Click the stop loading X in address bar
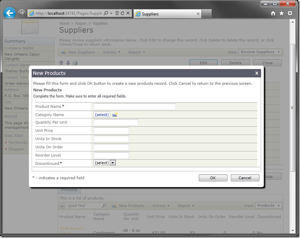 [x=128, y=13]
